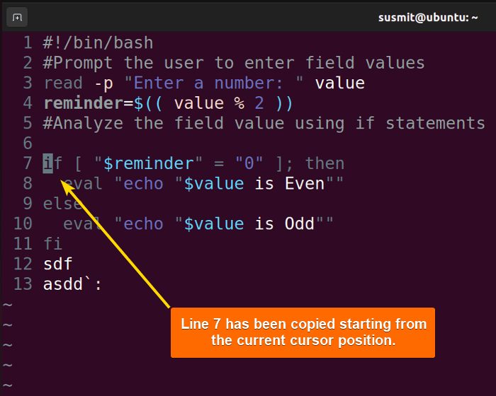Click the modulo % operator on line 4
Viewport: 496px width, 396px height.
pos(239,103)
